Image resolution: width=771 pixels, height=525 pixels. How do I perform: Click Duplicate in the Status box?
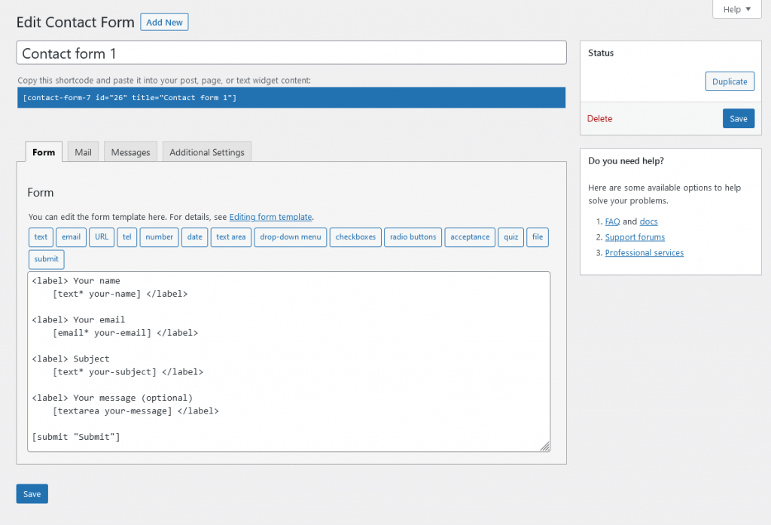730,81
